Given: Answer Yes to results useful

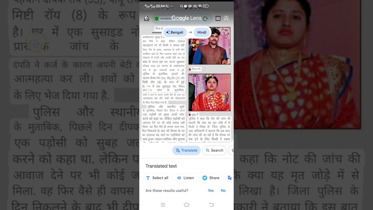Looking at the screenshot, I should coord(211,190).
